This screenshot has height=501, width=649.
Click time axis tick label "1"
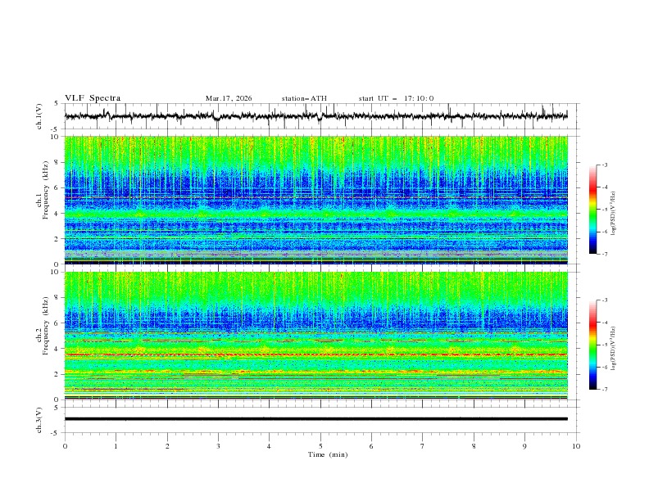(116, 446)
